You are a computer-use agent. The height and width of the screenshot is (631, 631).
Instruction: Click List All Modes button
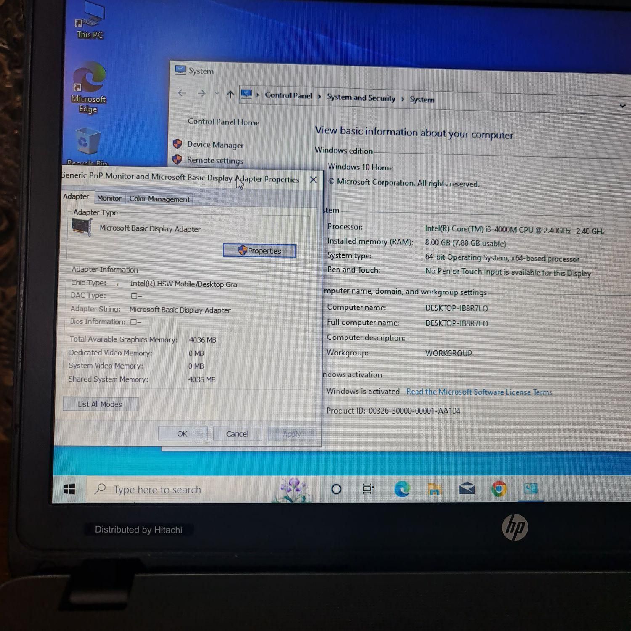(100, 404)
